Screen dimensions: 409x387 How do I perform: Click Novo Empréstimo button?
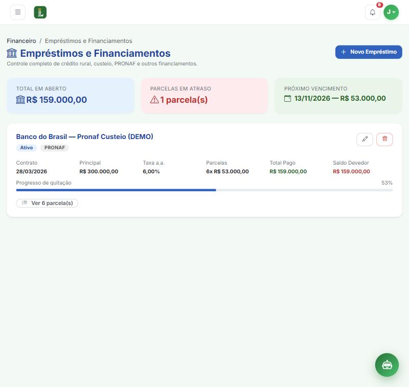pyautogui.click(x=369, y=52)
